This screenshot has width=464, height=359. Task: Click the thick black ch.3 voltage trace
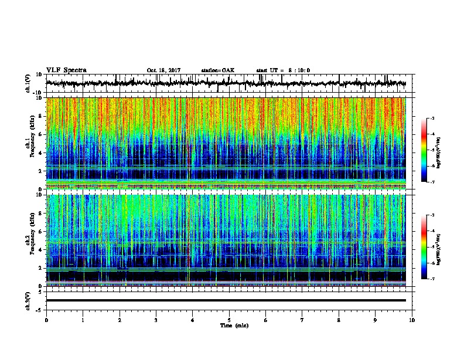(x=226, y=300)
